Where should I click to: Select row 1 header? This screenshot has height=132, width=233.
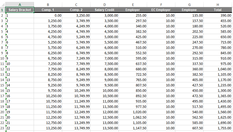(2, 10)
